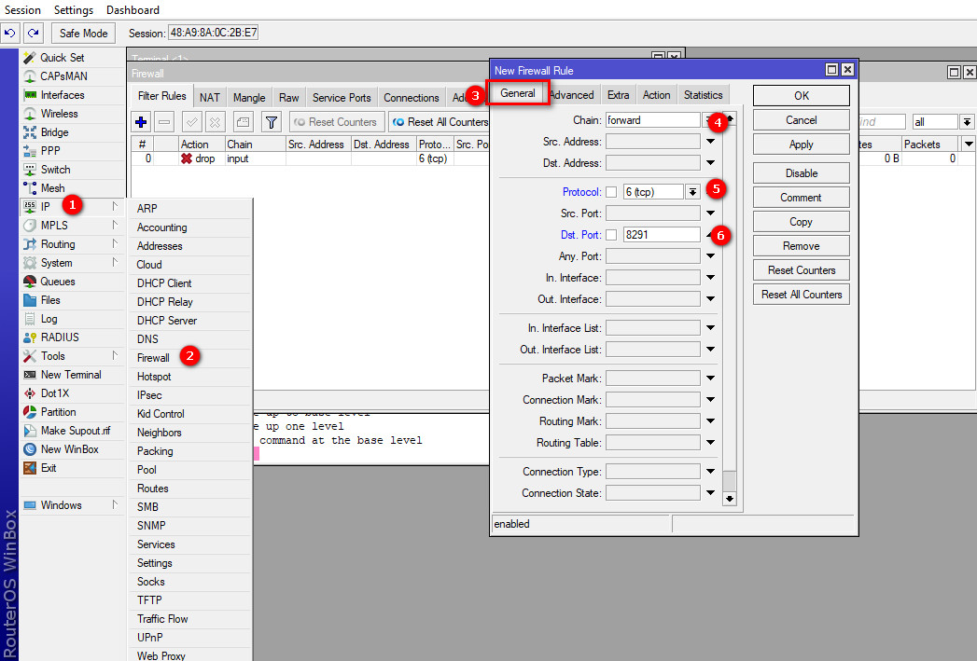Expand the Src. Address field arrow
This screenshot has width=977, height=661.
[710, 142]
